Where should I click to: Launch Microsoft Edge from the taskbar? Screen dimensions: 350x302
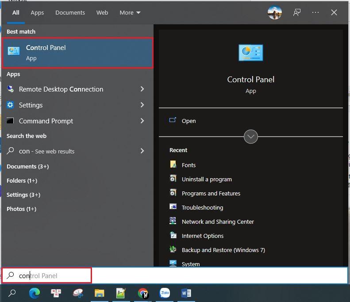click(x=35, y=293)
